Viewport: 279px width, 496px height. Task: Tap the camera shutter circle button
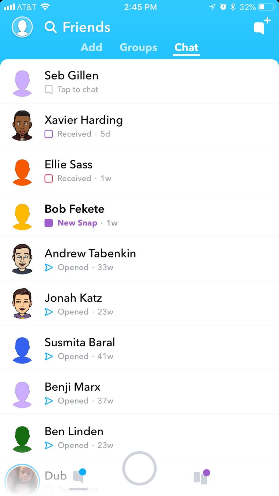click(139, 468)
